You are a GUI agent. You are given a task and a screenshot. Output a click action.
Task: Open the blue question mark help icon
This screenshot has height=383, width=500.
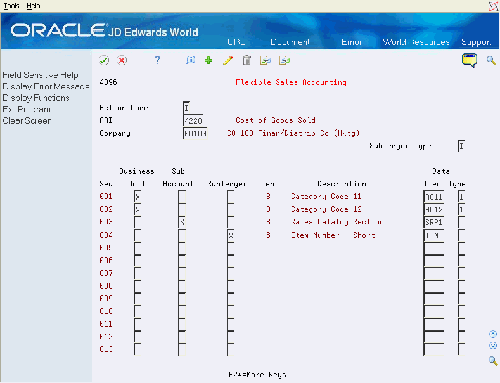(157, 60)
